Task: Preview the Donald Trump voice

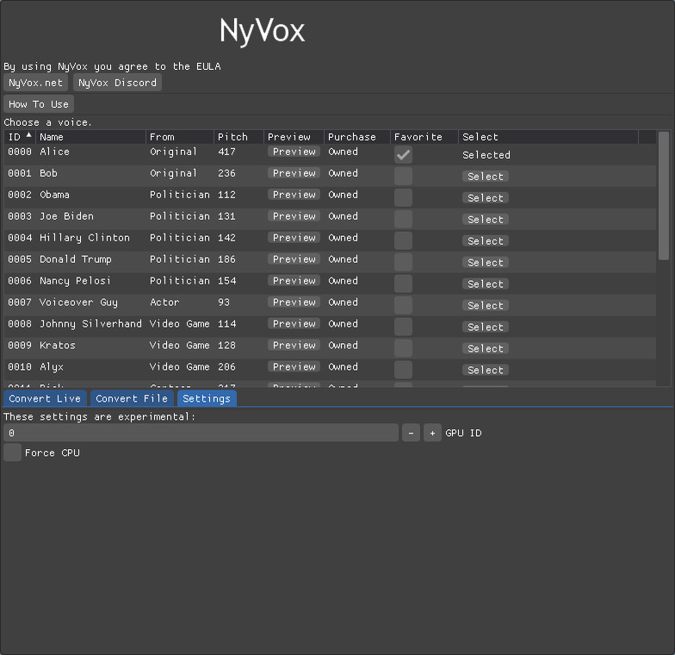Action: 294,259
